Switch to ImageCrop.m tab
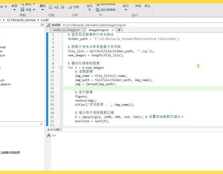The image size is (223, 174). click(98, 30)
